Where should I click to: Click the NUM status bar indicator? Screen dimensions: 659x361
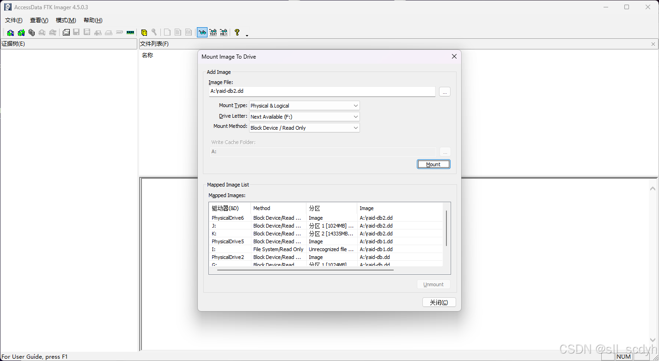623,356
